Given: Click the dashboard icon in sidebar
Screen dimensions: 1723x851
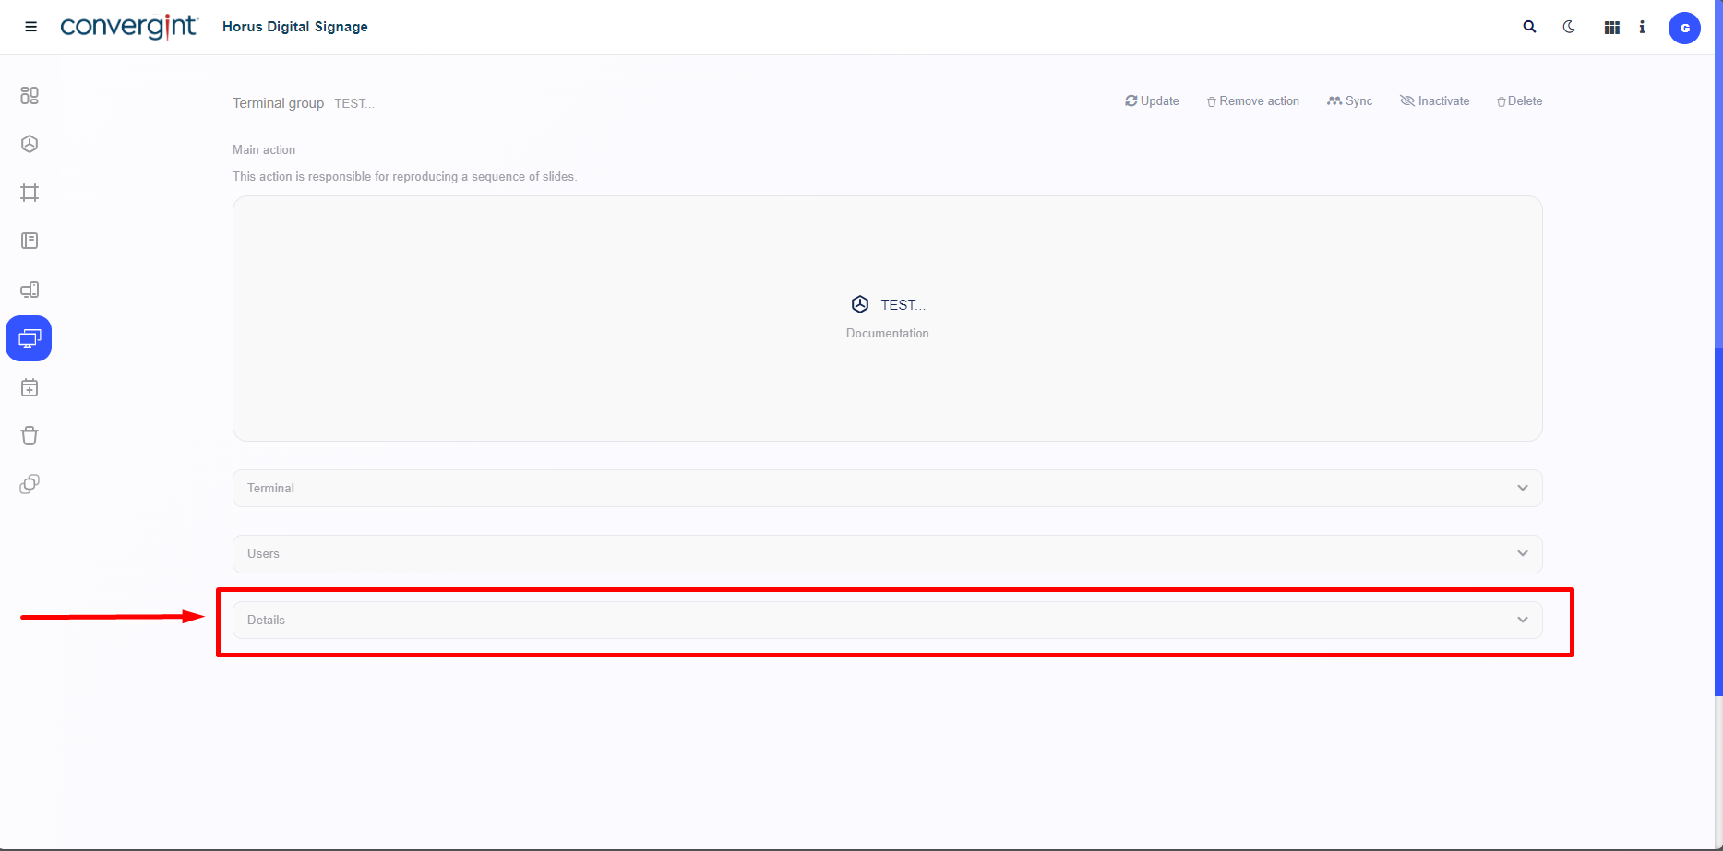Looking at the screenshot, I should tap(30, 96).
